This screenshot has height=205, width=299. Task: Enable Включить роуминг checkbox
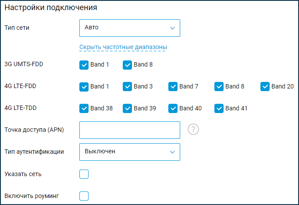pos(84,196)
